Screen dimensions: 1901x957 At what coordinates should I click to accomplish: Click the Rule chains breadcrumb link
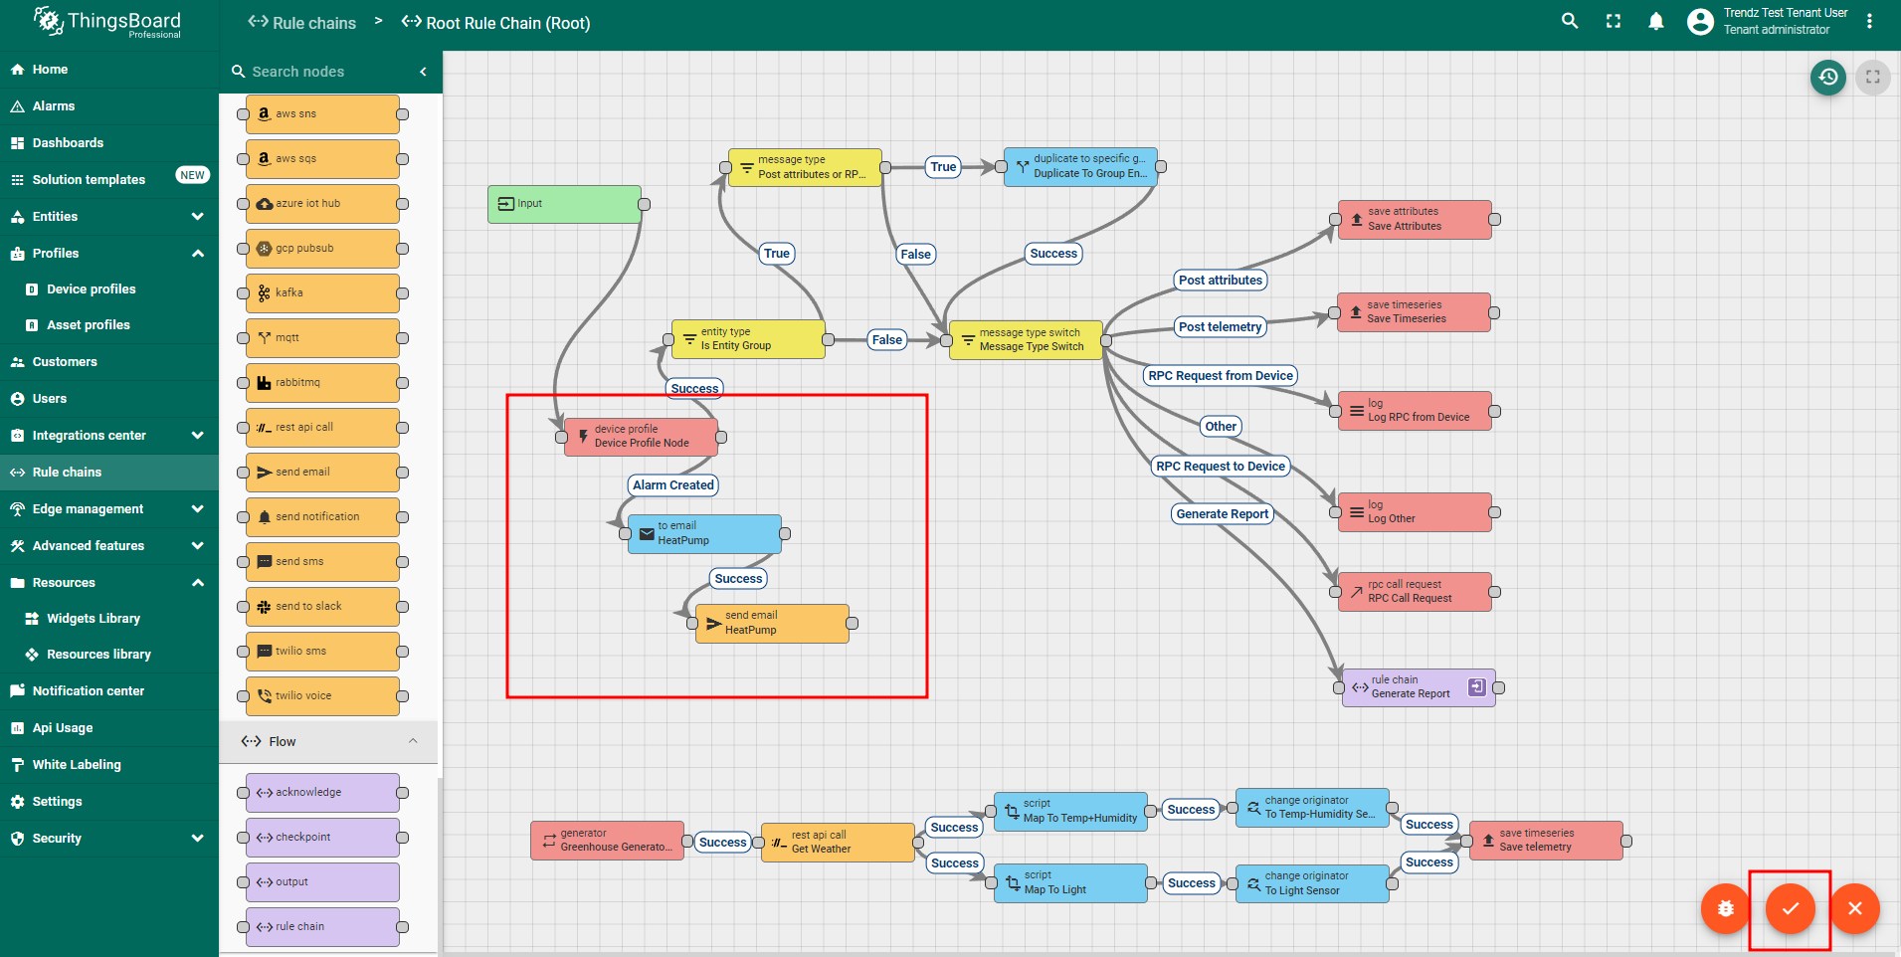tap(302, 23)
